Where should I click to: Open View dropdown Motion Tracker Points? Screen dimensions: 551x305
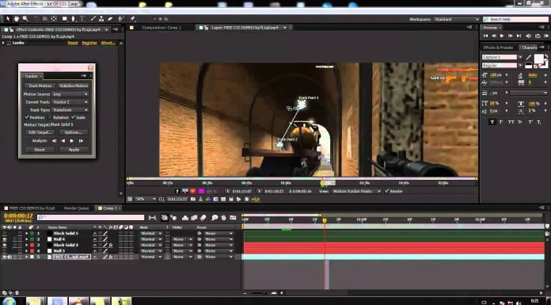click(x=356, y=191)
